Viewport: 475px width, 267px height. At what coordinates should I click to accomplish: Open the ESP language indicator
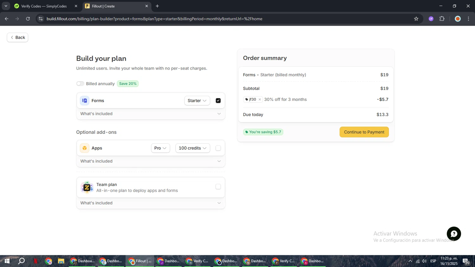tap(433, 261)
